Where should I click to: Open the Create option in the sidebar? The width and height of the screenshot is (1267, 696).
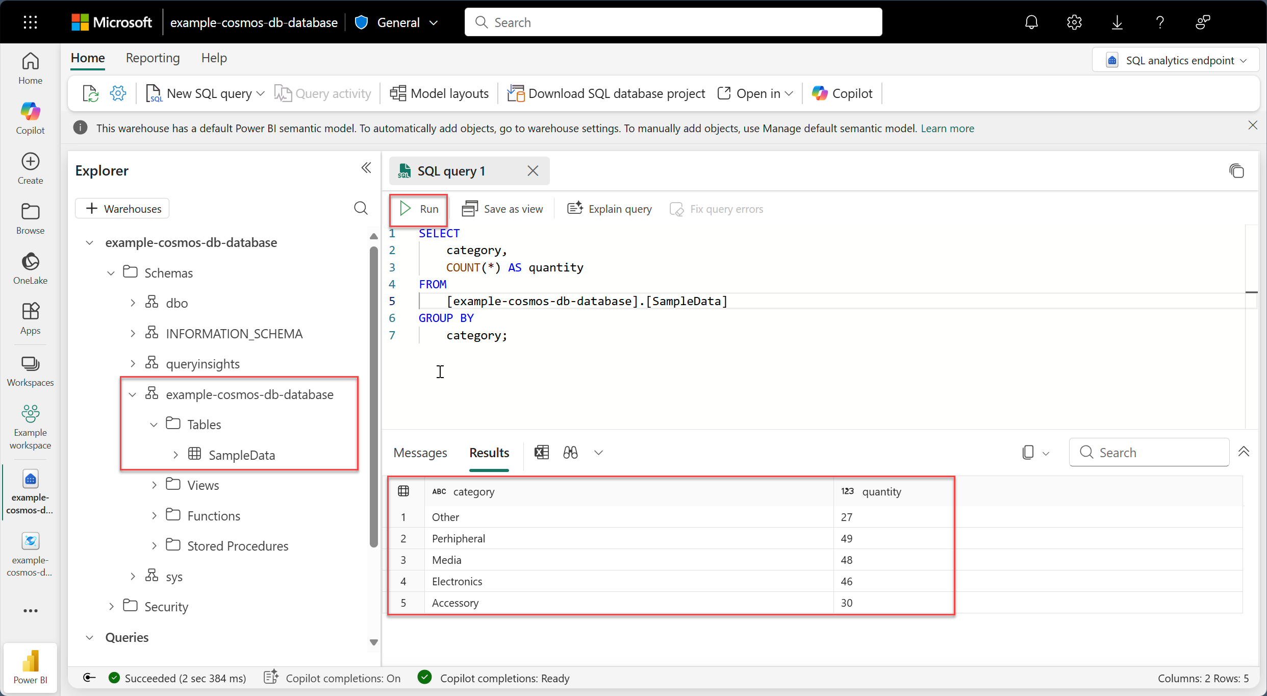[30, 168]
